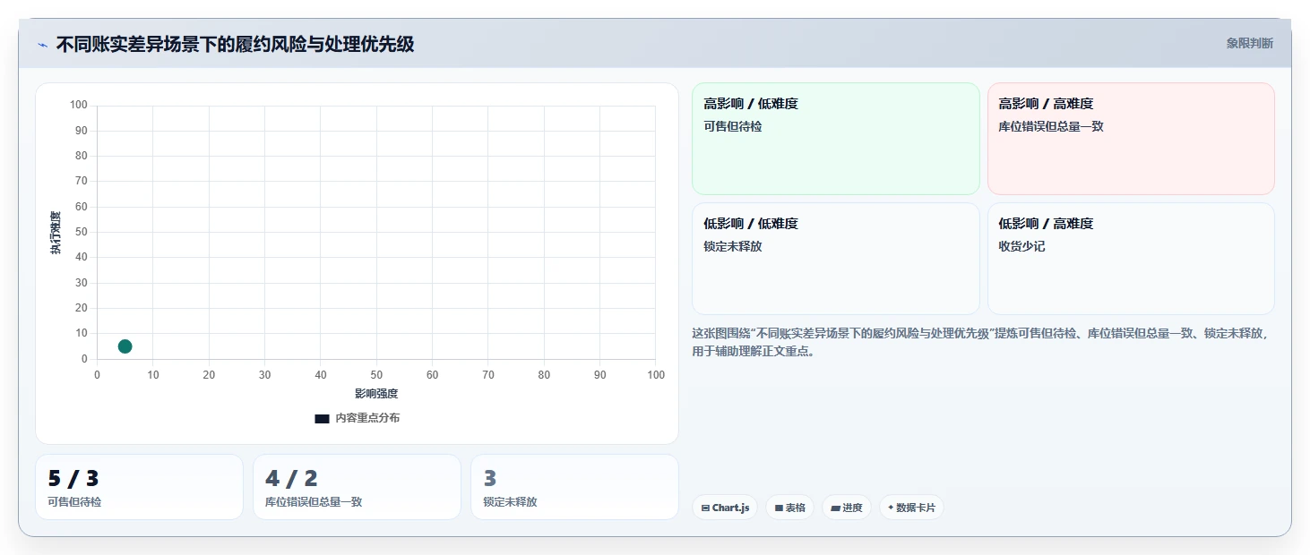Toggle the 内容重点分布 legend entry
This screenshot has height=555, width=1310.
coord(358,418)
